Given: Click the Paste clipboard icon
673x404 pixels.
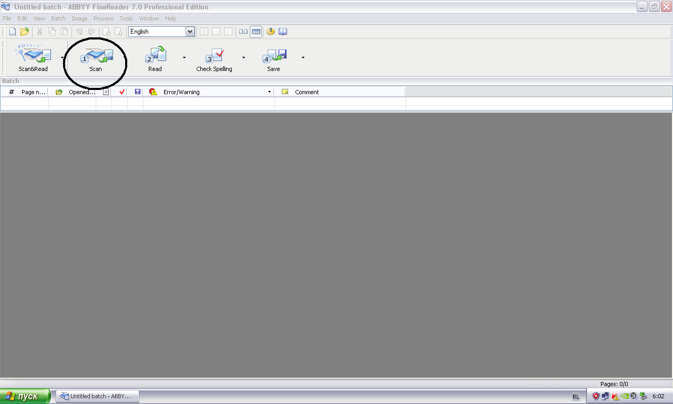Looking at the screenshot, I should 64,32.
